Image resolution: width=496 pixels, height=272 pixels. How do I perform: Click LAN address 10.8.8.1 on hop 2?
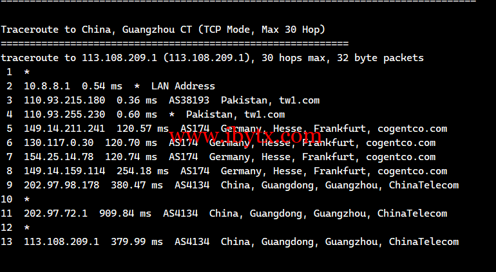[47, 86]
